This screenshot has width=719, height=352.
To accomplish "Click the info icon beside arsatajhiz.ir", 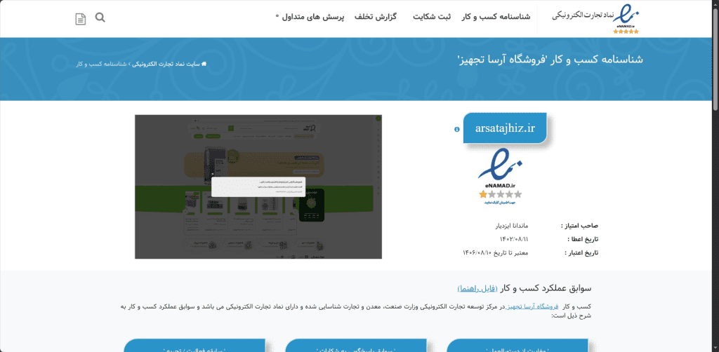I will coord(456,130).
